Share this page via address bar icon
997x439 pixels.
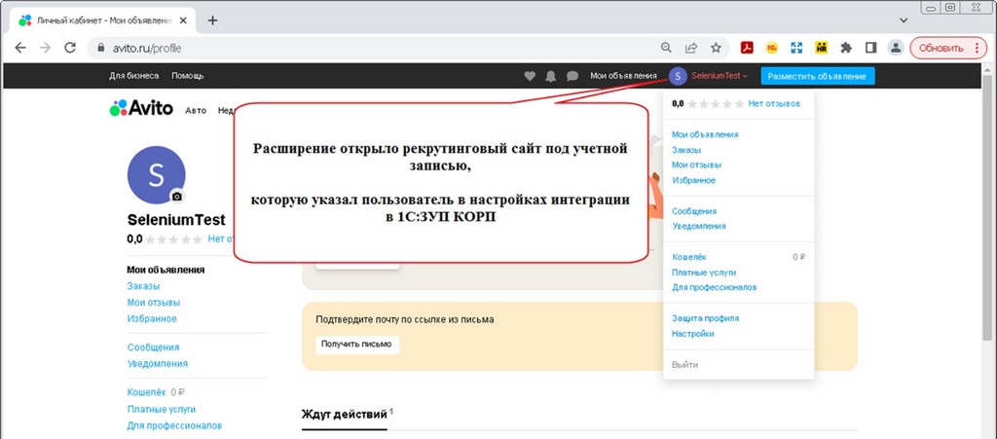(x=690, y=48)
